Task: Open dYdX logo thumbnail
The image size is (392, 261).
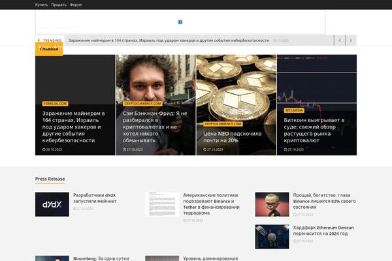Action: pos(52,204)
